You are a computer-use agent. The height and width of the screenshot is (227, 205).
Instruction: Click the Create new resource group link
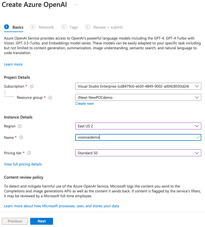[x=84, y=104]
